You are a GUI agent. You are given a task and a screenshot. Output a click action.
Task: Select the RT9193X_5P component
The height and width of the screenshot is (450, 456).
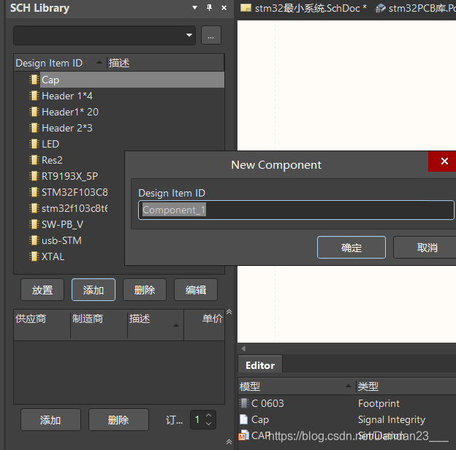pos(69,176)
